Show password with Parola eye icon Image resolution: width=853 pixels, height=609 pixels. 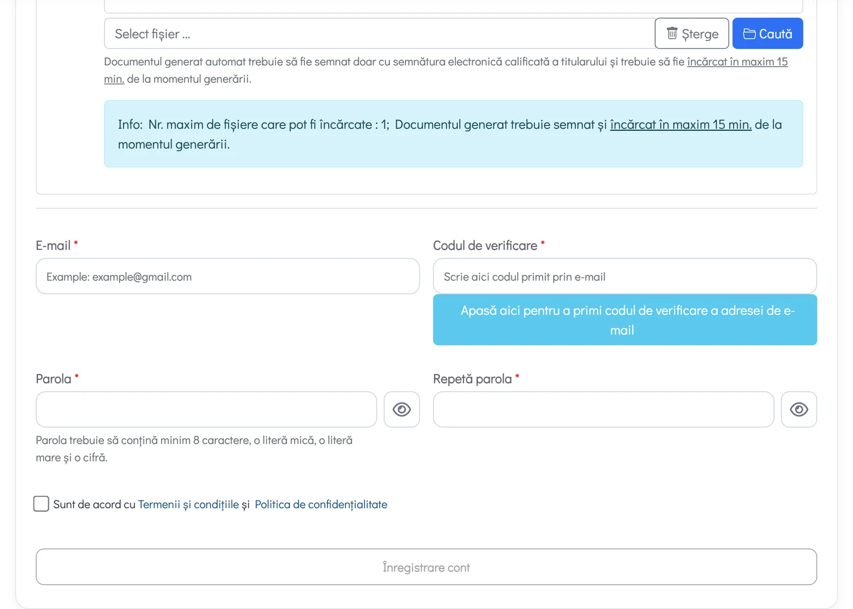coord(401,409)
